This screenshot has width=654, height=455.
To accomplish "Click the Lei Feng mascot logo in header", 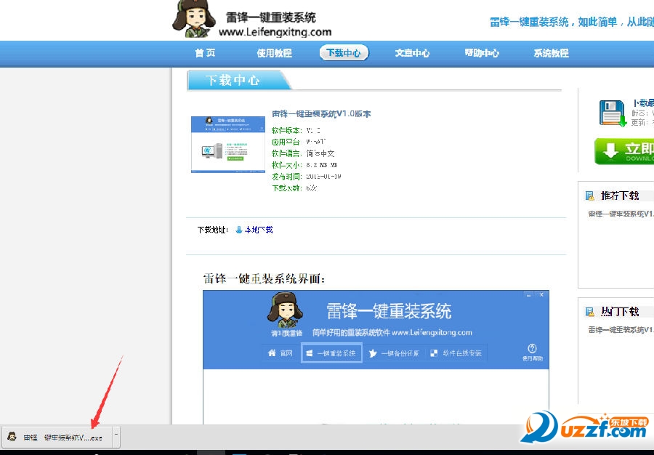I will [x=193, y=20].
